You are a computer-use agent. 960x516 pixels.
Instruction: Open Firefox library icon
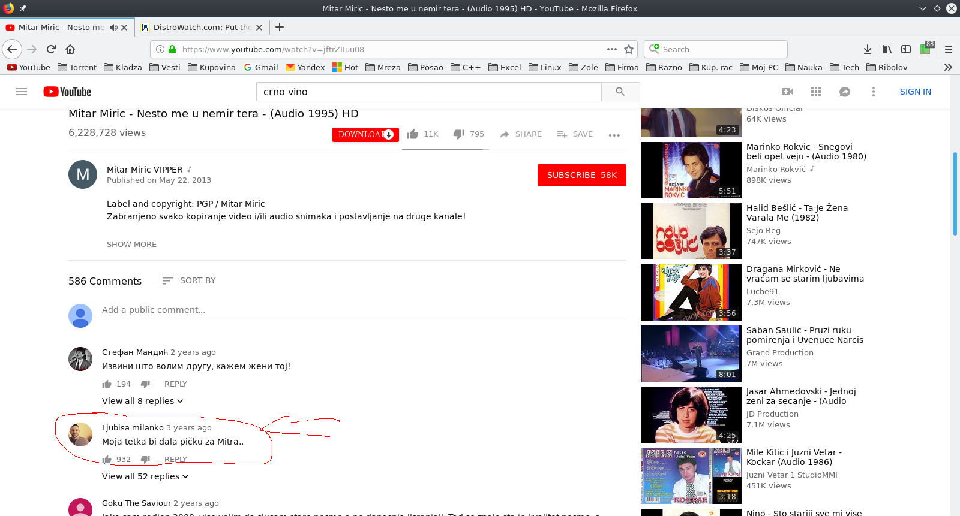pos(887,49)
